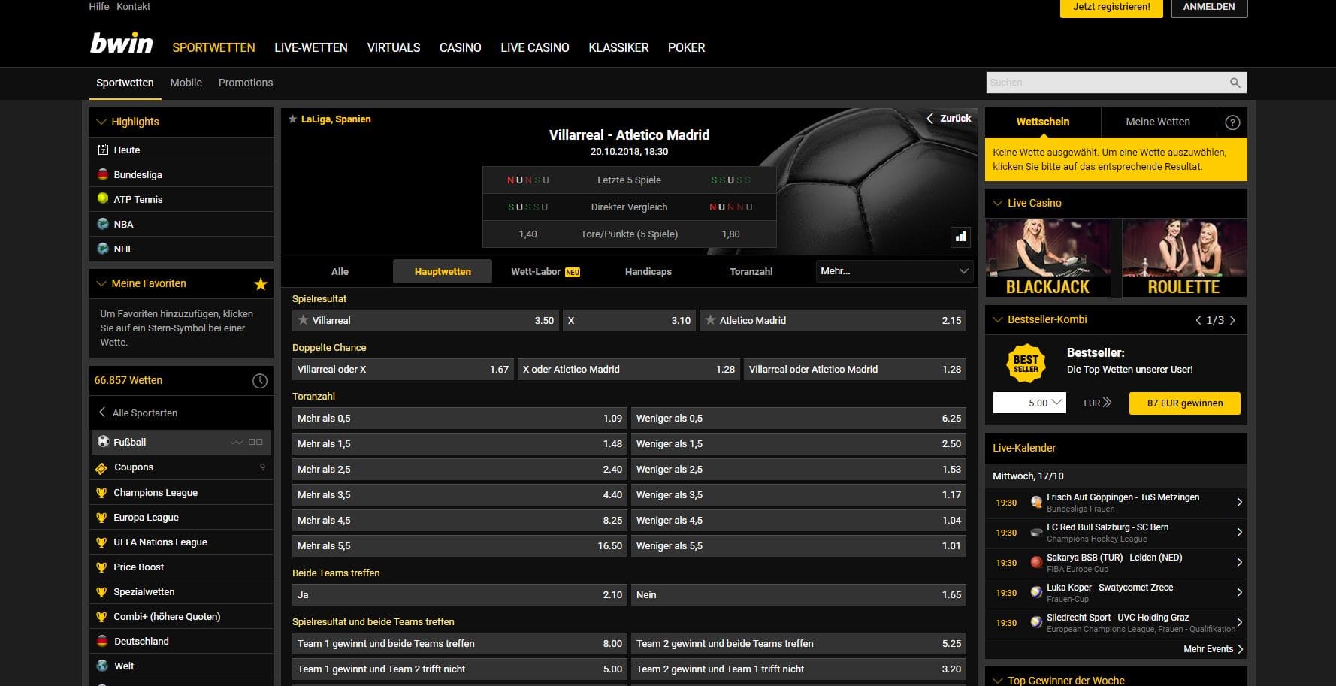Viewport: 1336px width, 686px height.
Task: Open the match statistics chart icon
Action: click(x=960, y=237)
